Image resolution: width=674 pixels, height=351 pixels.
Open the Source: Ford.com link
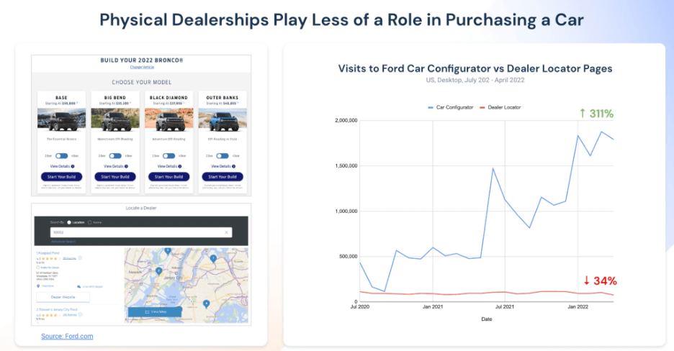click(x=67, y=336)
